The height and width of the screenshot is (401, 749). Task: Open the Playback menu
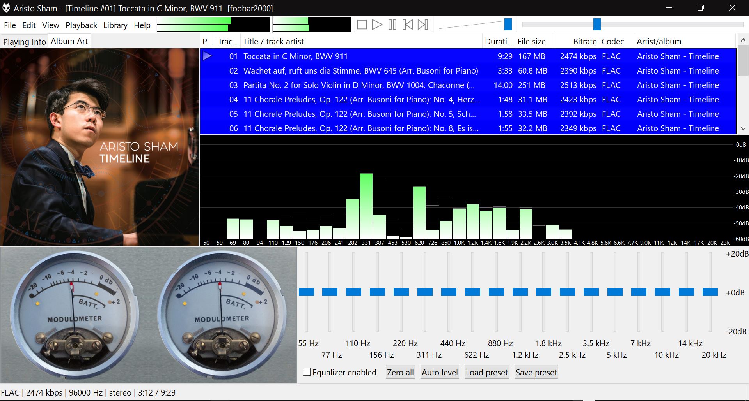(81, 25)
